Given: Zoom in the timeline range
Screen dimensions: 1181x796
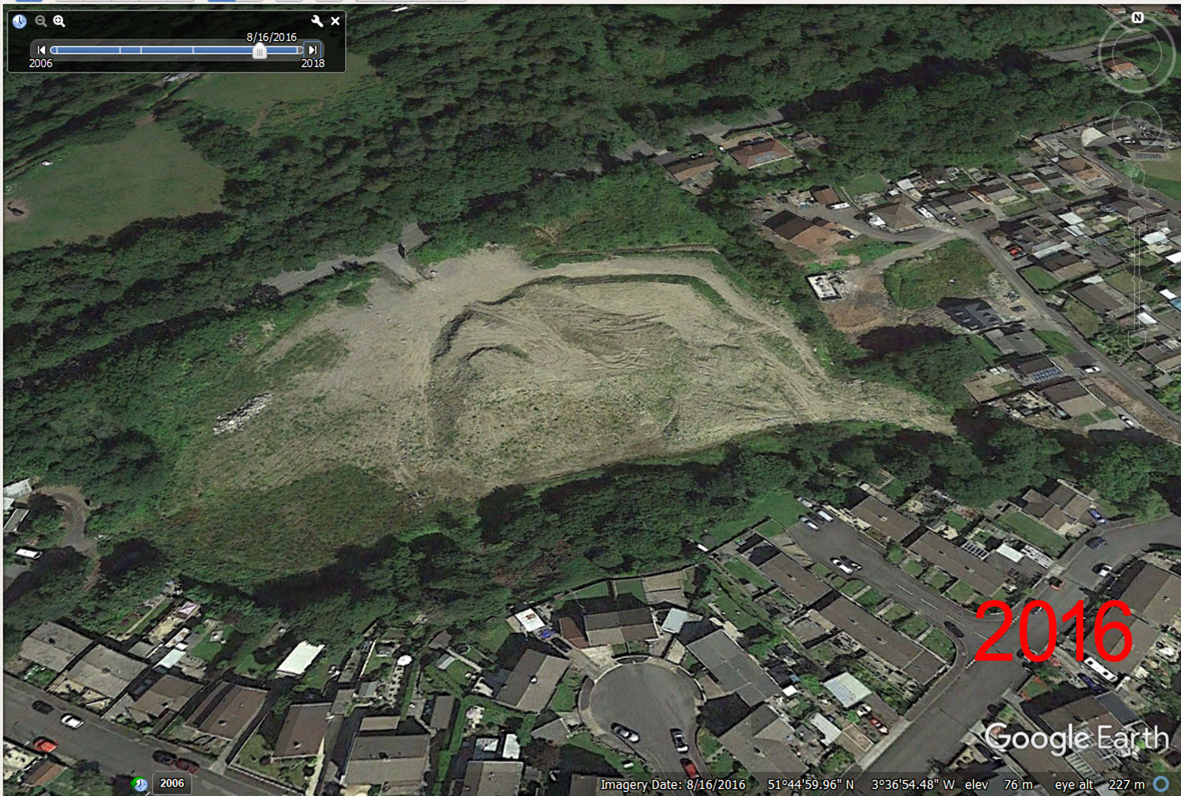Looking at the screenshot, I should (x=59, y=21).
